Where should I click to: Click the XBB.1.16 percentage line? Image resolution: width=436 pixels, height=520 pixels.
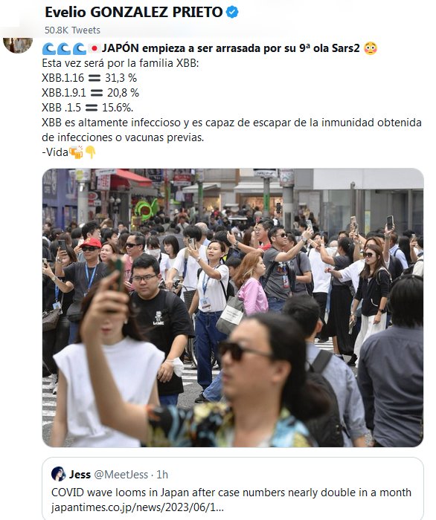click(89, 78)
